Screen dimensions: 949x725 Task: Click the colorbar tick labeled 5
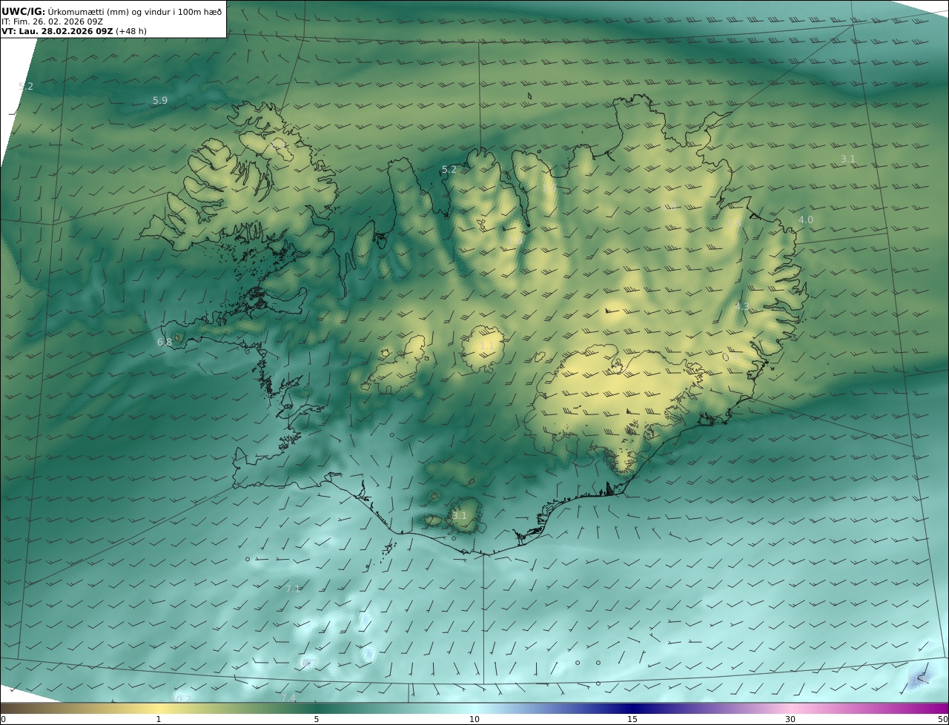[x=317, y=718]
